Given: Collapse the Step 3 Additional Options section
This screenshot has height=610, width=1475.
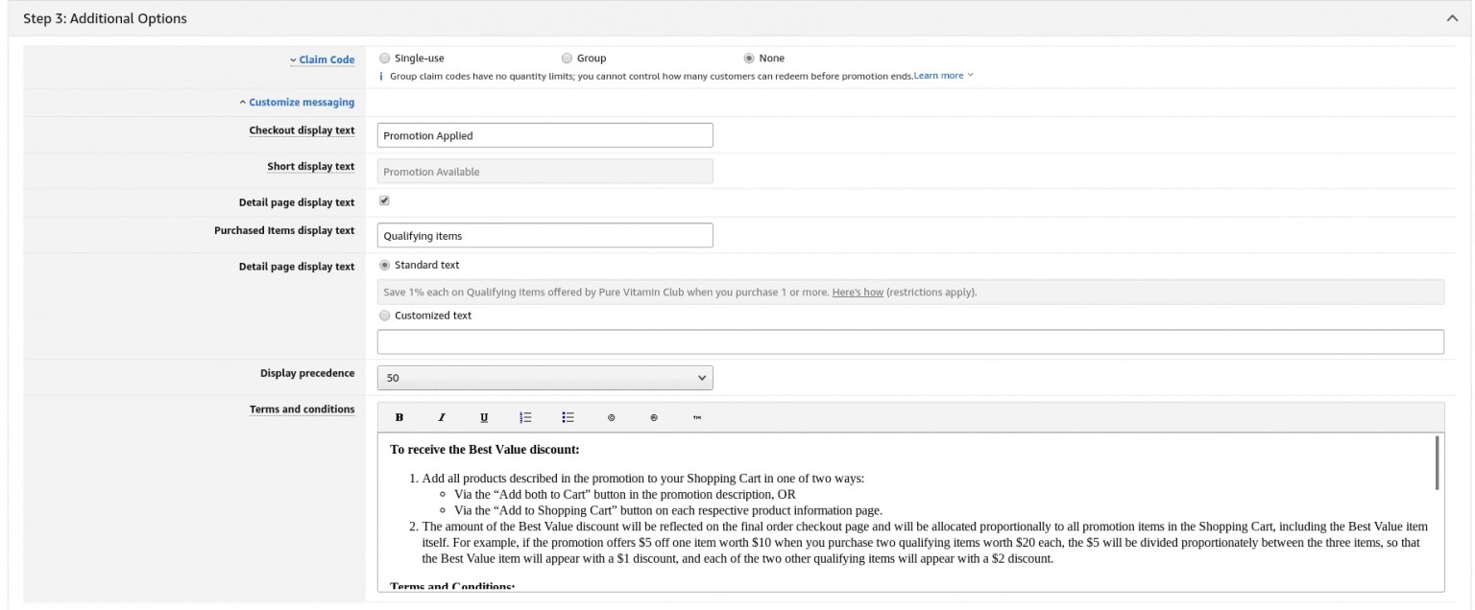Looking at the screenshot, I should point(1453,16).
